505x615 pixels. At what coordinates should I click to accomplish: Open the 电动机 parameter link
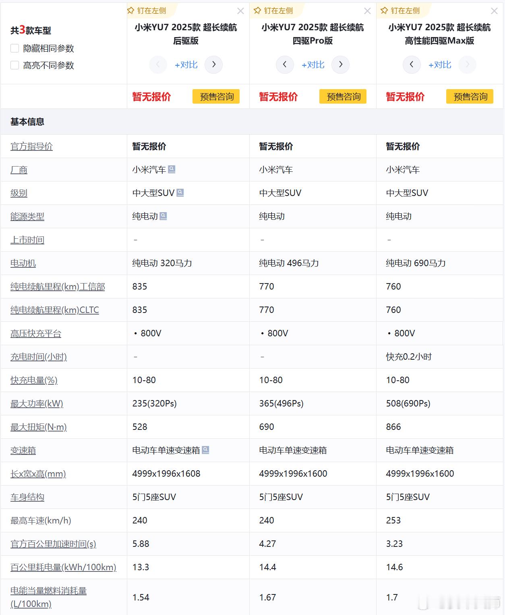23,263
